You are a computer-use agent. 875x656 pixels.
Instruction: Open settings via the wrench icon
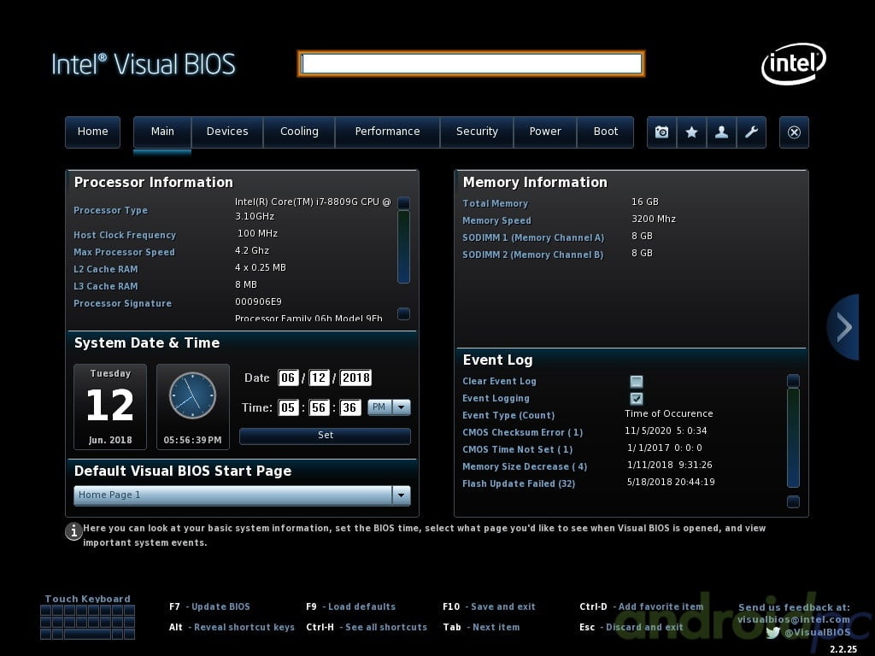[751, 132]
